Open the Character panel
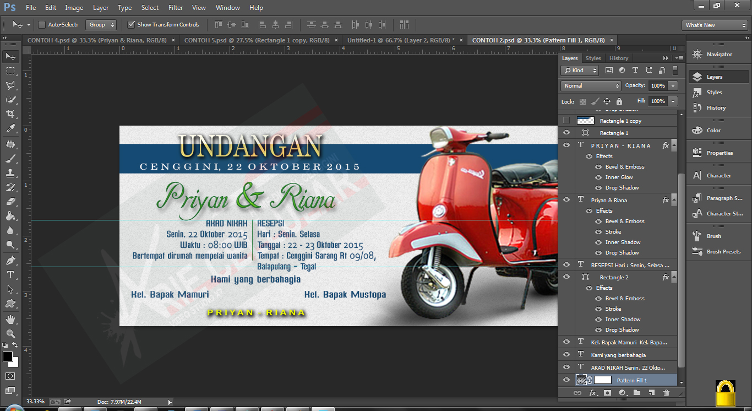The height and width of the screenshot is (411, 752). [718, 176]
